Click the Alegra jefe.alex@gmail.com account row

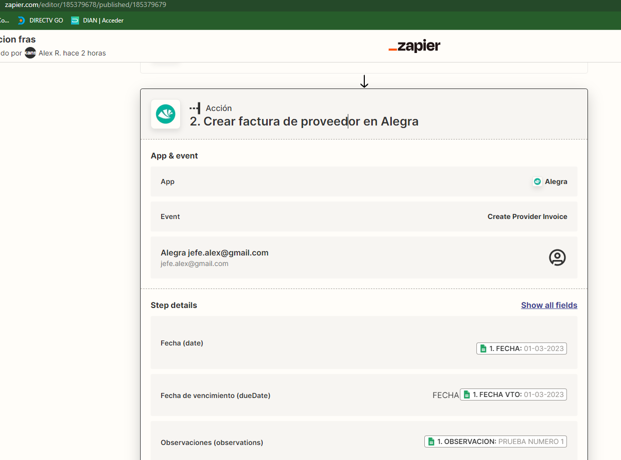[364, 257]
